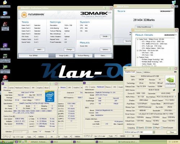Click the purple Z quick launch icon
Image resolution: width=180 pixels, height=144 pixels.
[x=17, y=142]
